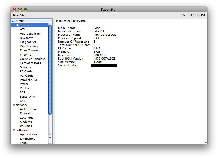The height and width of the screenshot is (158, 218).
Task: Open the Bluetooth hardware section
Action: coord(27,38)
